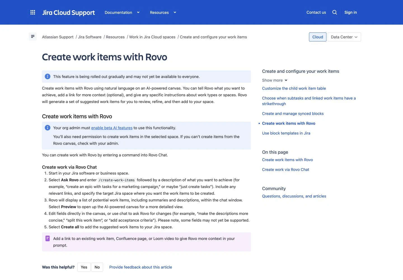Open Customize the child work item table
403x280 pixels.
click(x=294, y=88)
